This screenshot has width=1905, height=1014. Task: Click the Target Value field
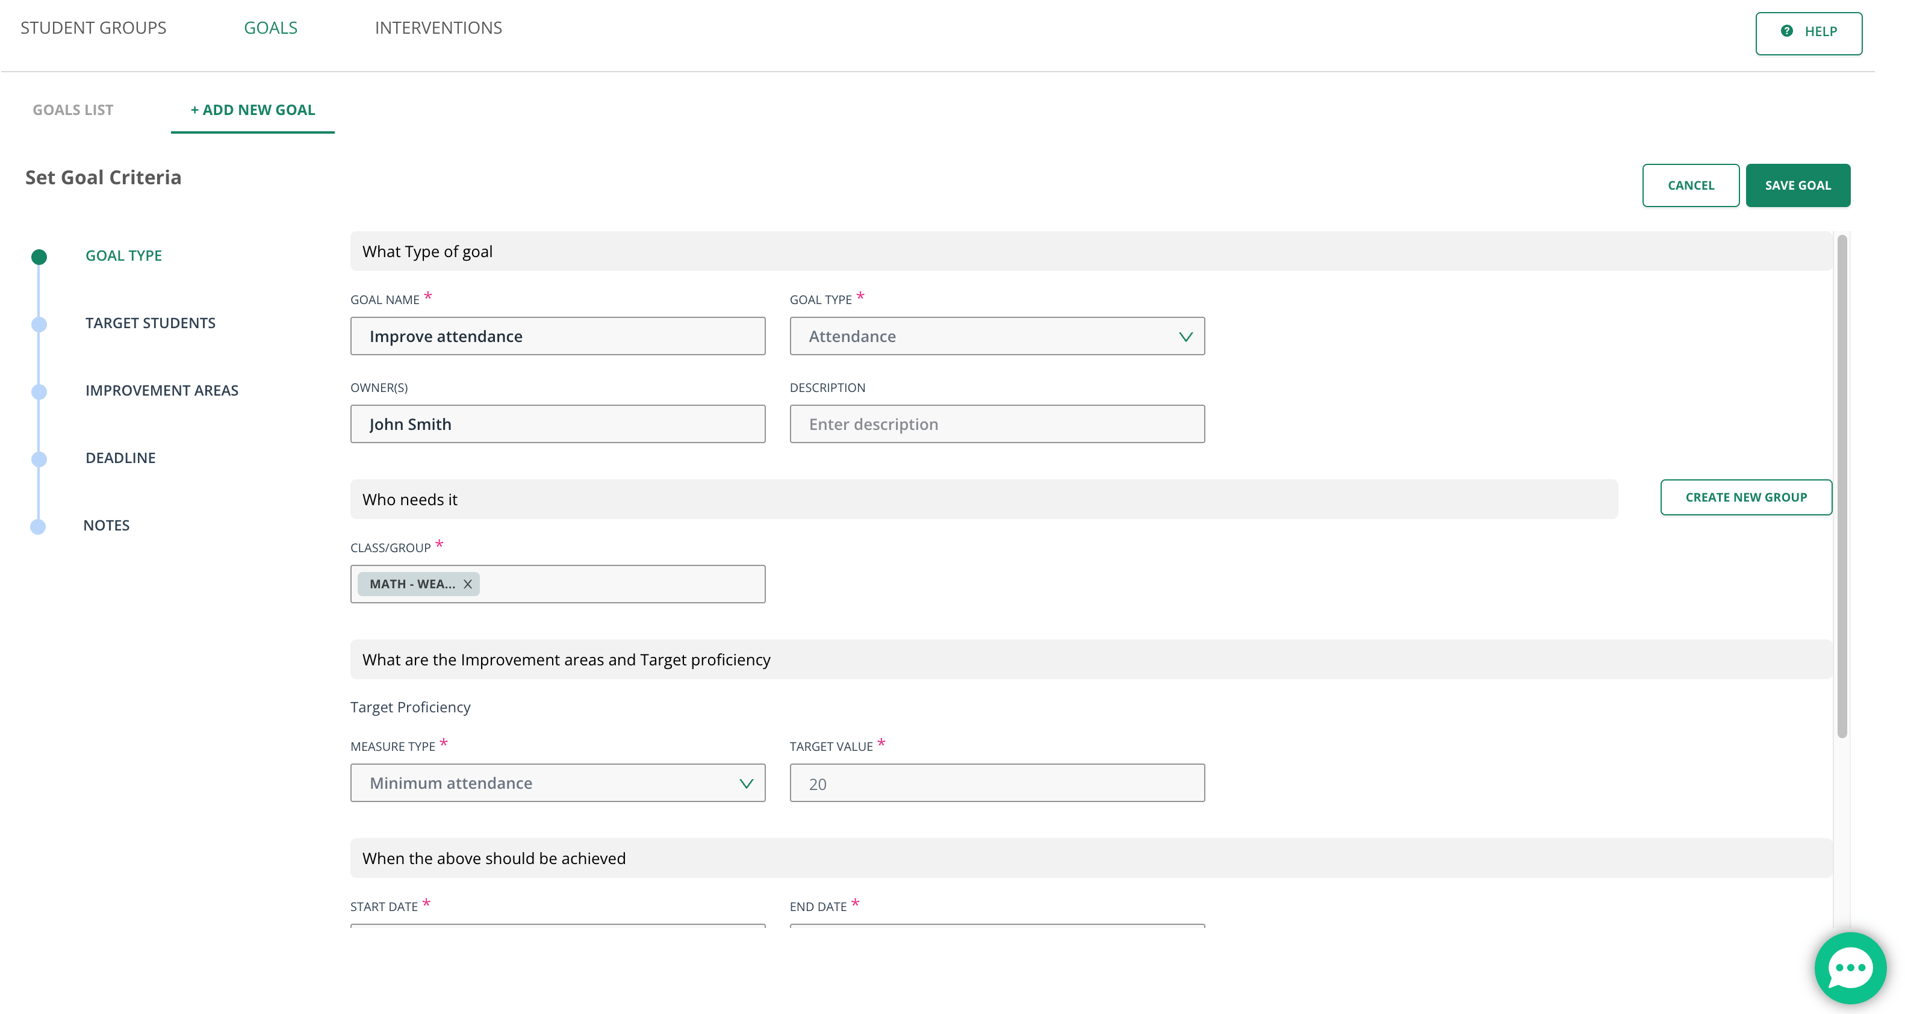pos(997,783)
